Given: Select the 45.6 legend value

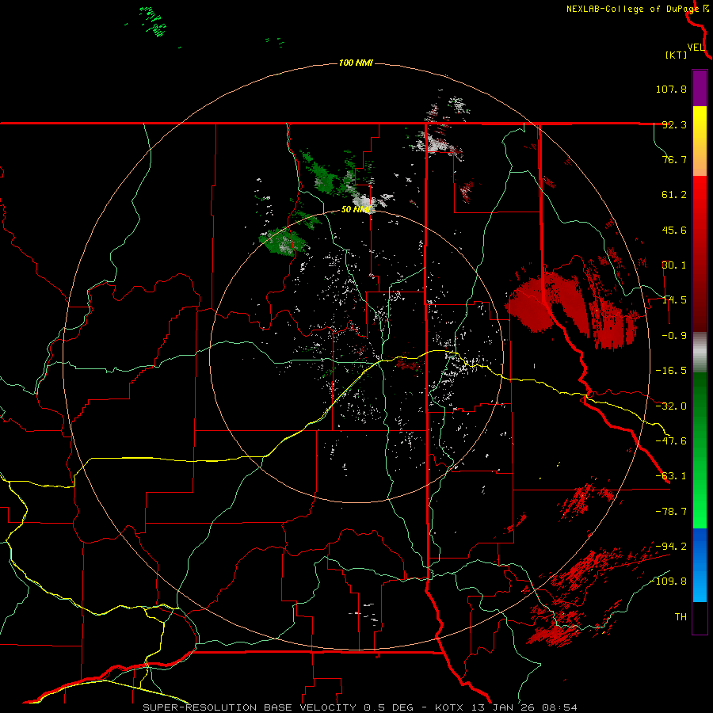Looking at the screenshot, I should pyautogui.click(x=674, y=230).
